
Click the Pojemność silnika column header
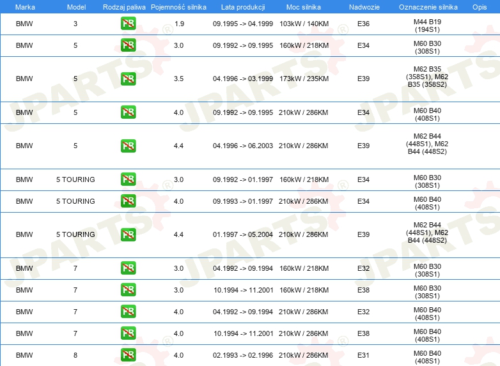(178, 7)
